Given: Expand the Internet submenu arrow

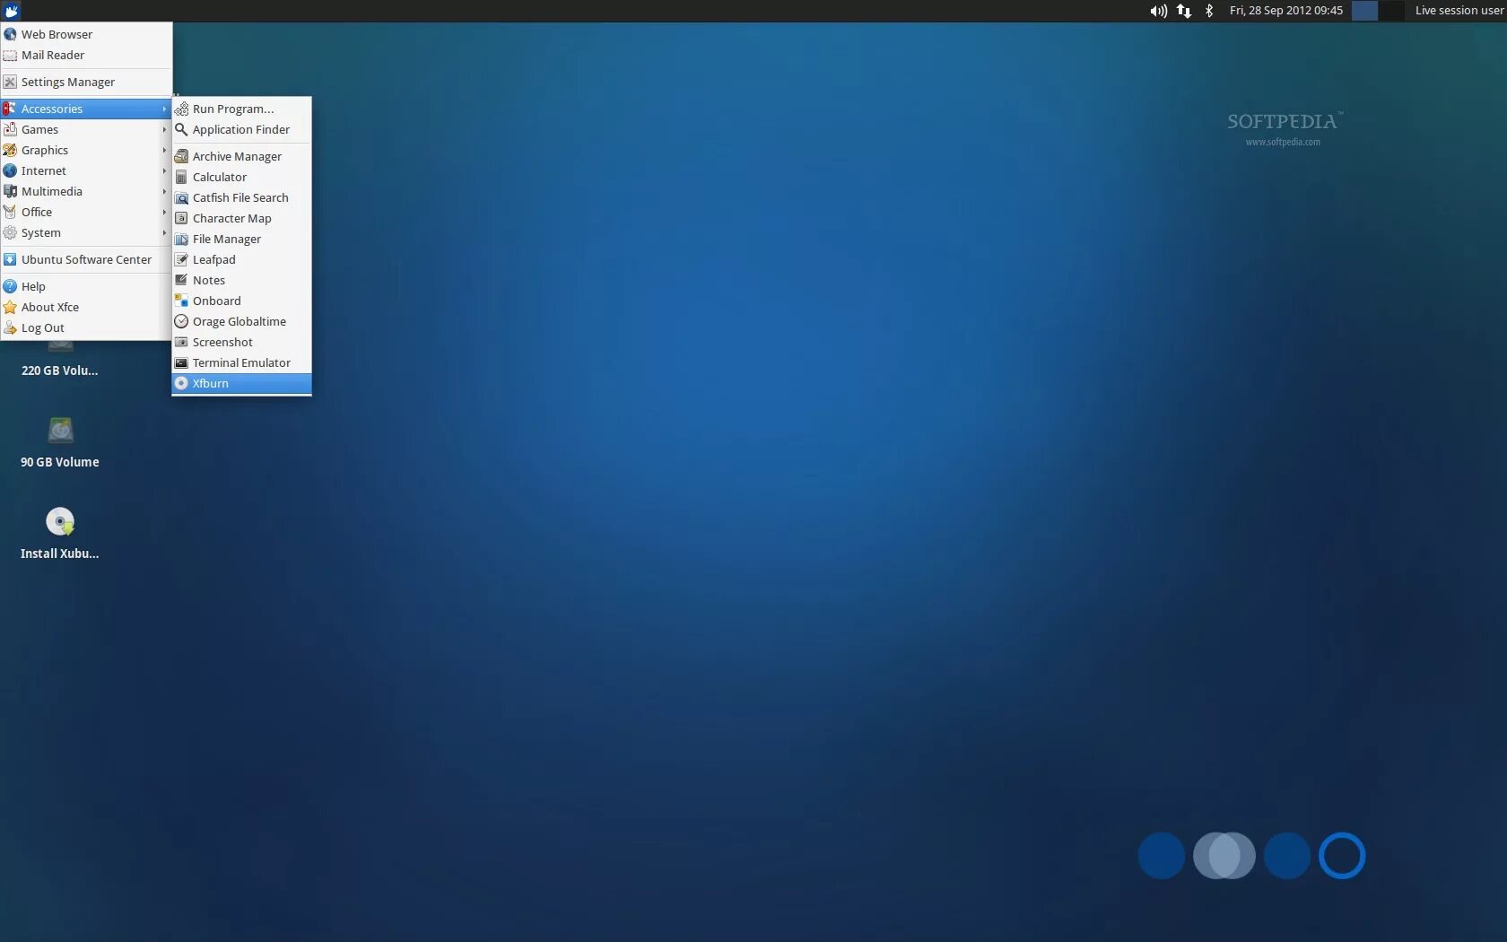Looking at the screenshot, I should [164, 170].
